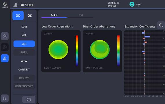The image size is (165, 104).
Task: Open the results bar-chart sidebar icon
Action: coord(5,58)
